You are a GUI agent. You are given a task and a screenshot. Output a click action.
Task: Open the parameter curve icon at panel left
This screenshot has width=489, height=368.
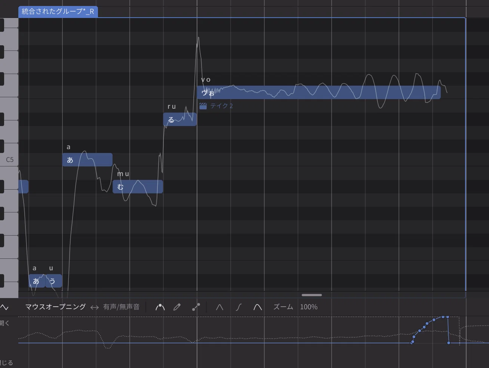tap(4, 307)
